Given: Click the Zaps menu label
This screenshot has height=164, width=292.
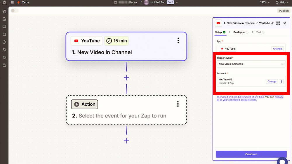Looking at the screenshot, I should [x=25, y=2].
